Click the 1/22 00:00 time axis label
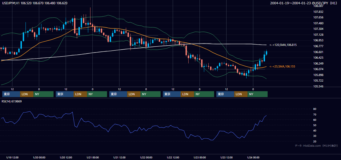Screen dimensions: 341x160 146,157
